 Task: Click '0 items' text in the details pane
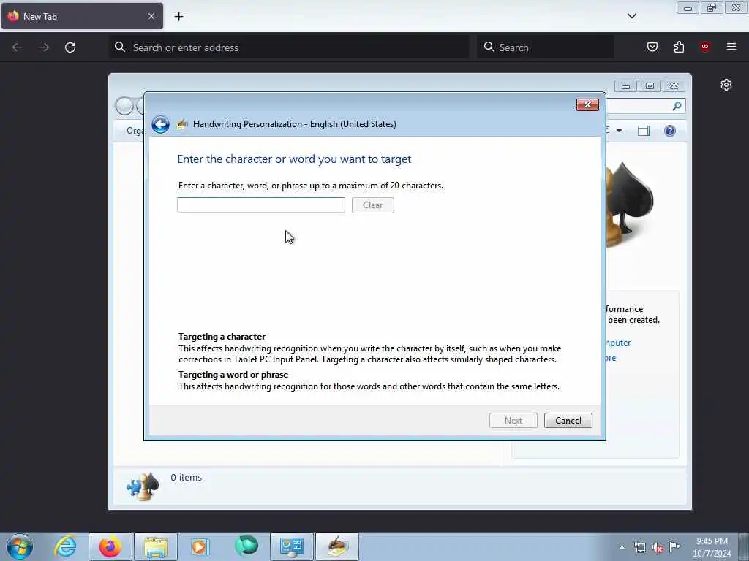pyautogui.click(x=187, y=478)
